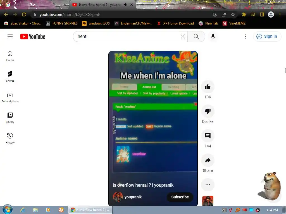Open Windows Explorer folder in taskbar
Viewport: 286px width, 214px height.
pyautogui.click(x=35, y=210)
